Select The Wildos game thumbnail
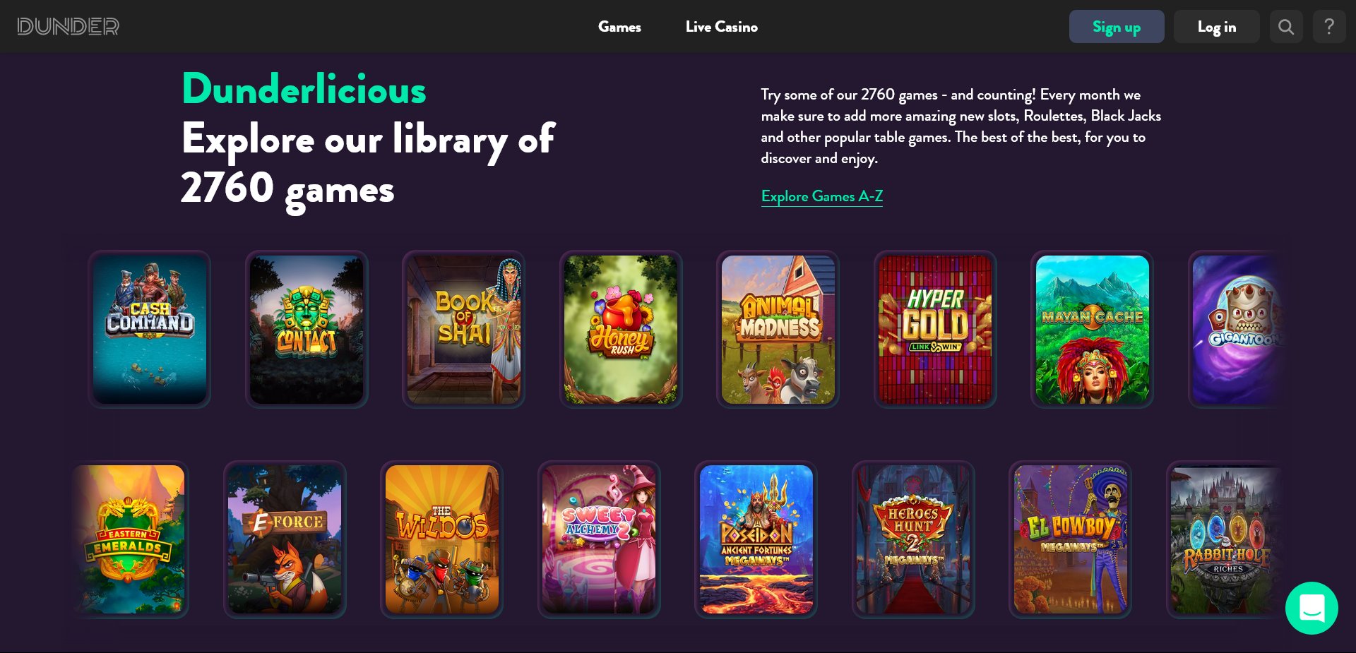 click(442, 539)
